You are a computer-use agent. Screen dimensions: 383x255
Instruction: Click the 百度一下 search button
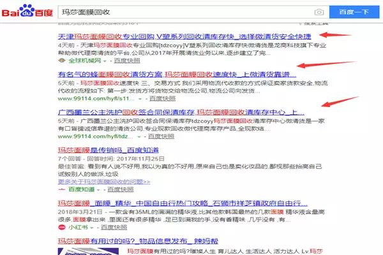point(354,12)
